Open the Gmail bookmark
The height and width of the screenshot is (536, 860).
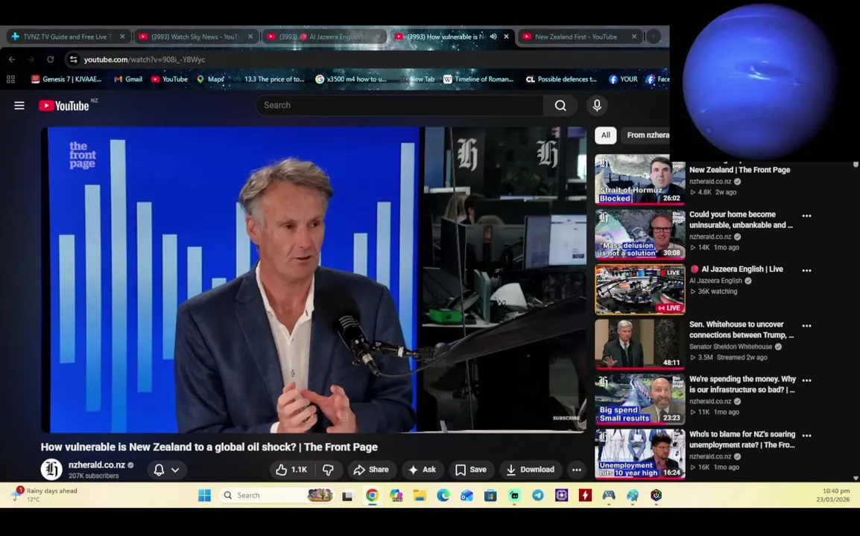(x=127, y=80)
